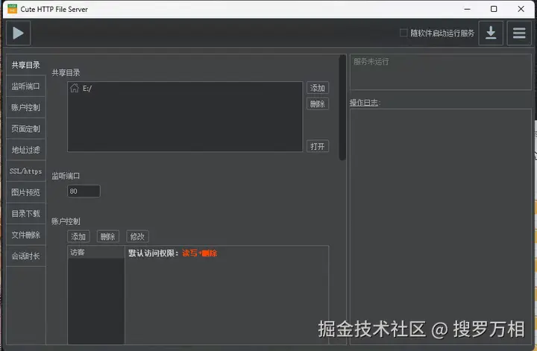Click the 读写+删除 permission text
The width and height of the screenshot is (537, 351).
pos(200,253)
